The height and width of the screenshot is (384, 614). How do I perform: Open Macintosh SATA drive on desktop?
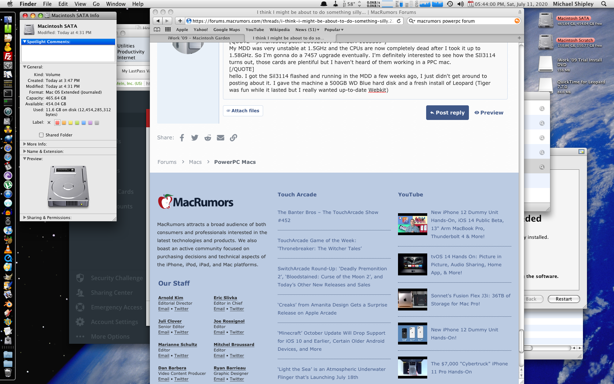click(546, 20)
